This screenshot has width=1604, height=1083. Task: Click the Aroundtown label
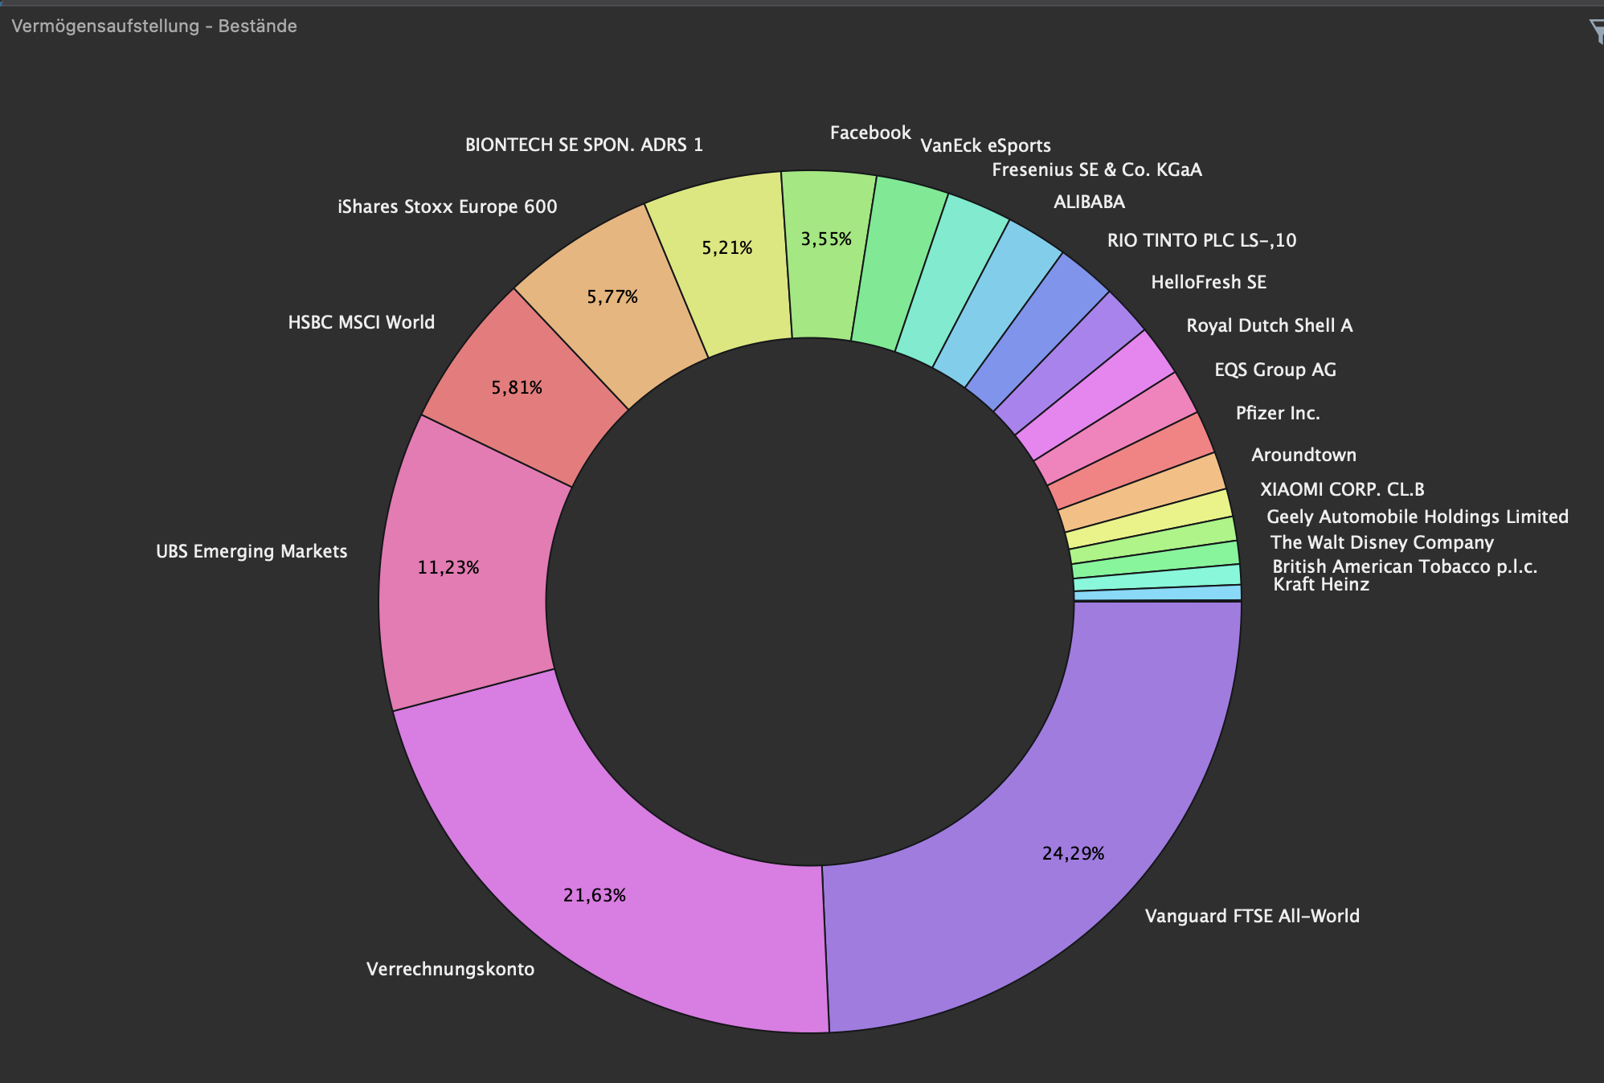(1303, 455)
